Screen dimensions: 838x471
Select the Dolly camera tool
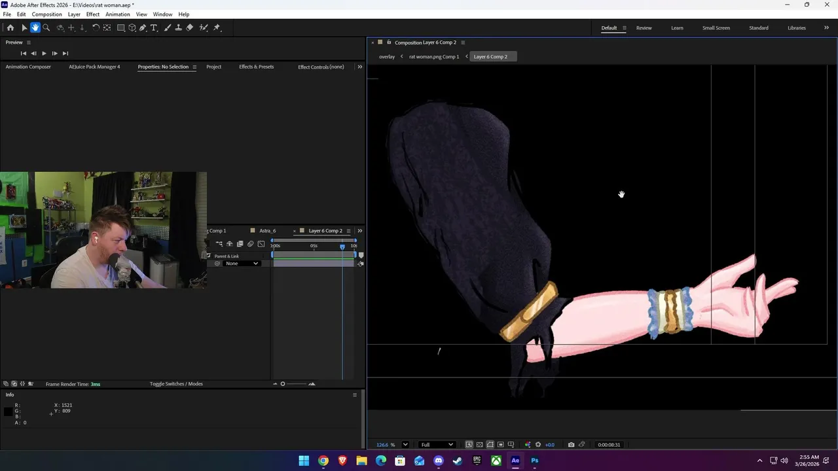click(x=82, y=27)
